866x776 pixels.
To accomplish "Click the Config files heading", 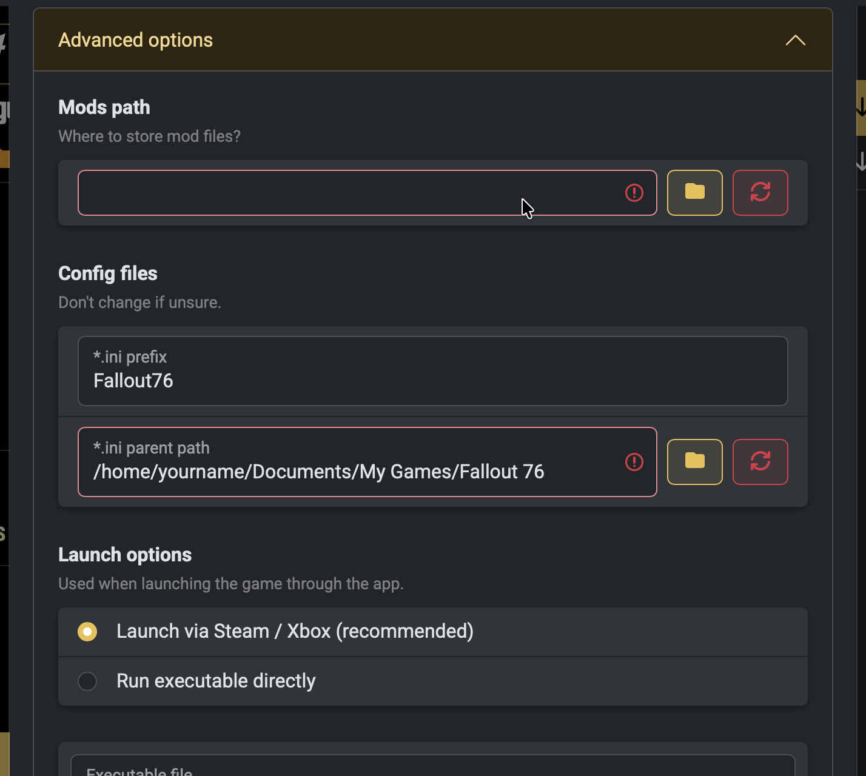I will point(108,273).
